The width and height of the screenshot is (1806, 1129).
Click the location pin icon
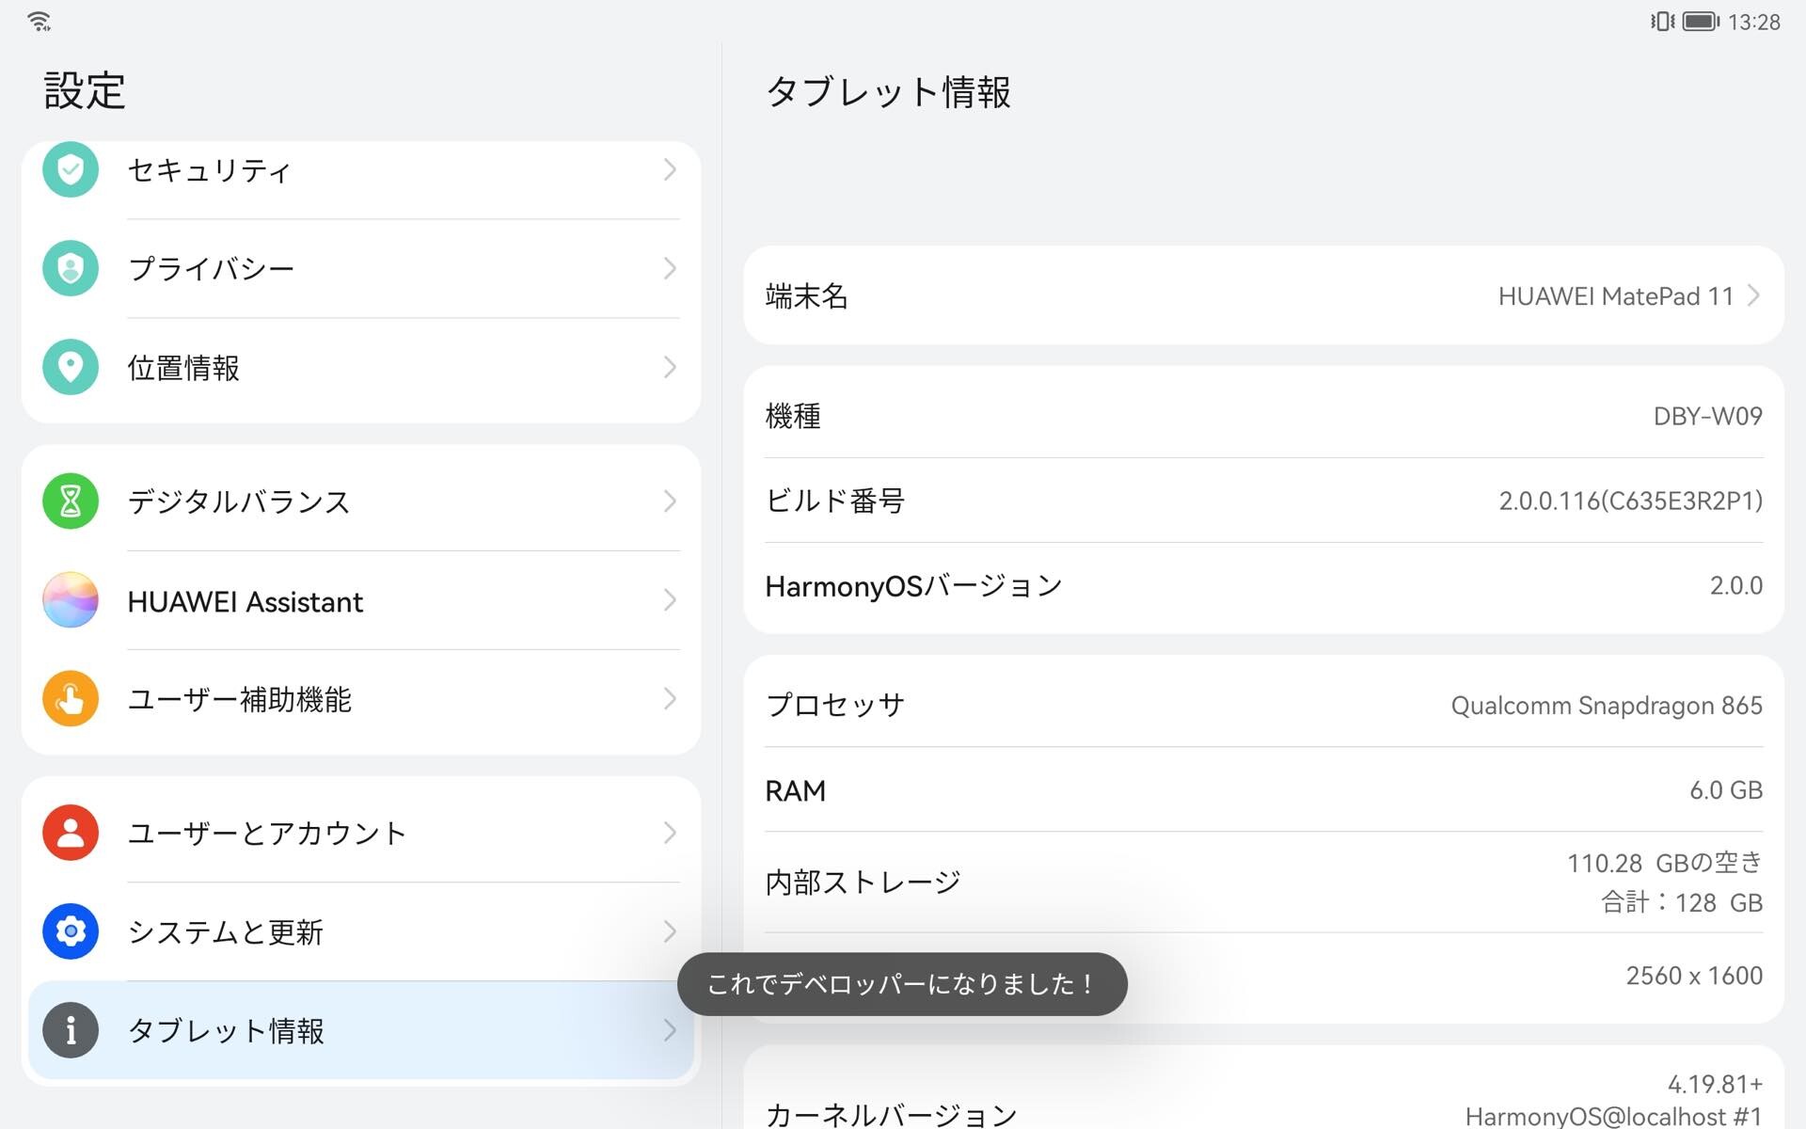coord(71,367)
